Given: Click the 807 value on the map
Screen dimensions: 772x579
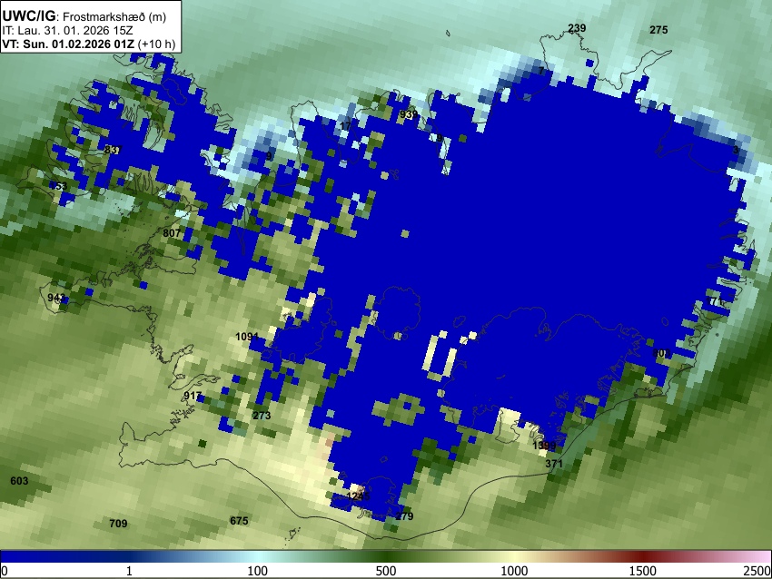Looking at the screenshot, I should pyautogui.click(x=172, y=232).
